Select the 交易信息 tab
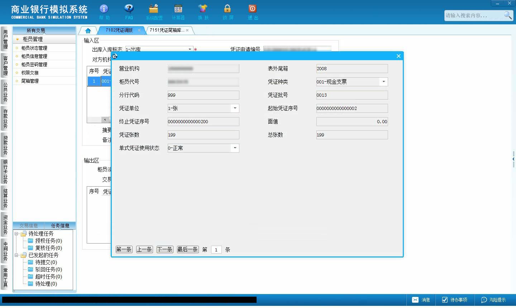The width and height of the screenshot is (516, 308). point(29,226)
